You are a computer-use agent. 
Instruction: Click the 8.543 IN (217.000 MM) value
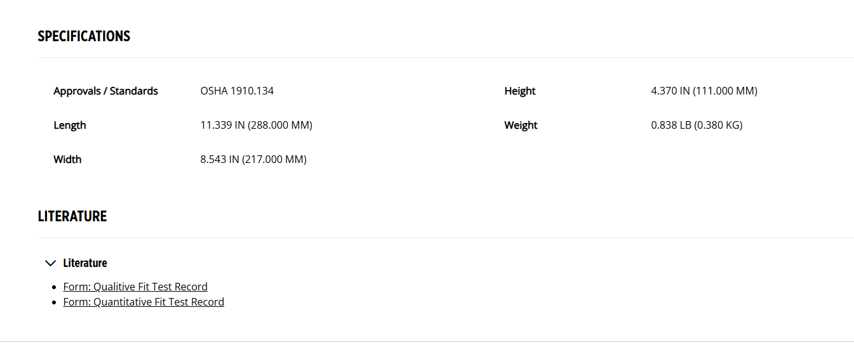pyautogui.click(x=253, y=160)
